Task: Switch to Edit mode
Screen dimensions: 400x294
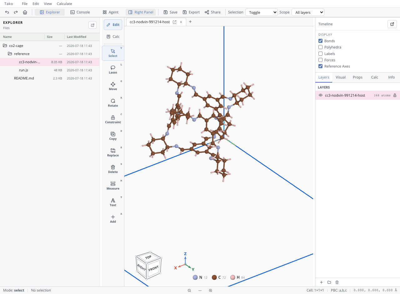Action: pyautogui.click(x=113, y=25)
